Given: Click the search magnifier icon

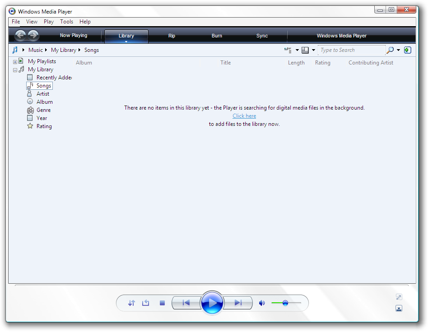Looking at the screenshot, I should click(x=390, y=50).
